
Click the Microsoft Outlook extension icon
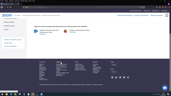coord(36,31)
